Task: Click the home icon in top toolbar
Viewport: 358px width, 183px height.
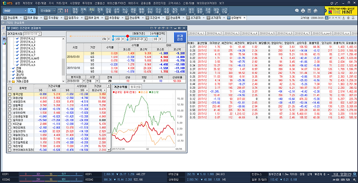Action: click(x=316, y=11)
